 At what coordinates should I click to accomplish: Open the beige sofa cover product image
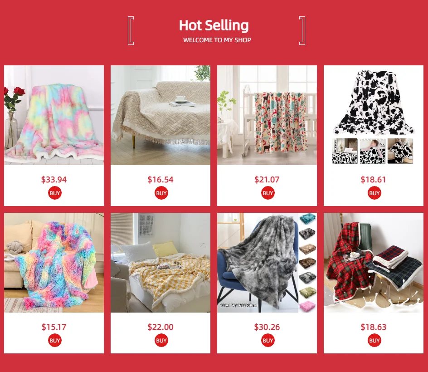(x=160, y=115)
